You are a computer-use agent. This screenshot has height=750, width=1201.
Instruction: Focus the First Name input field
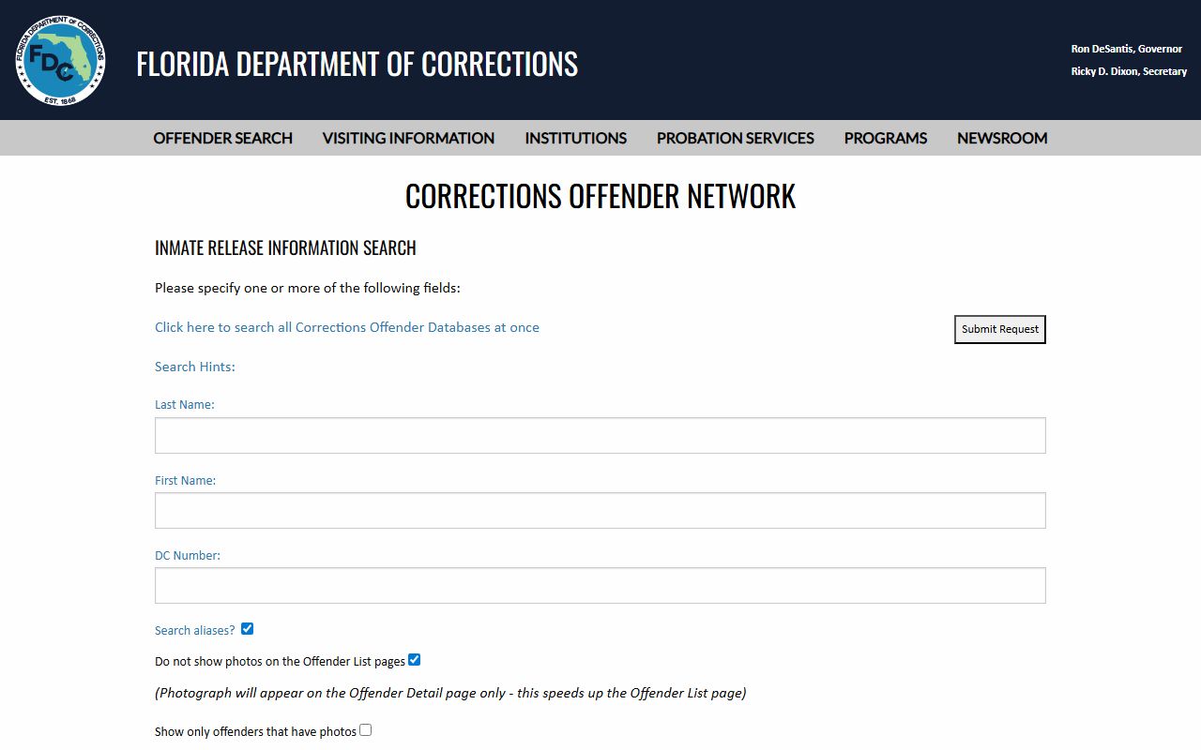point(600,510)
